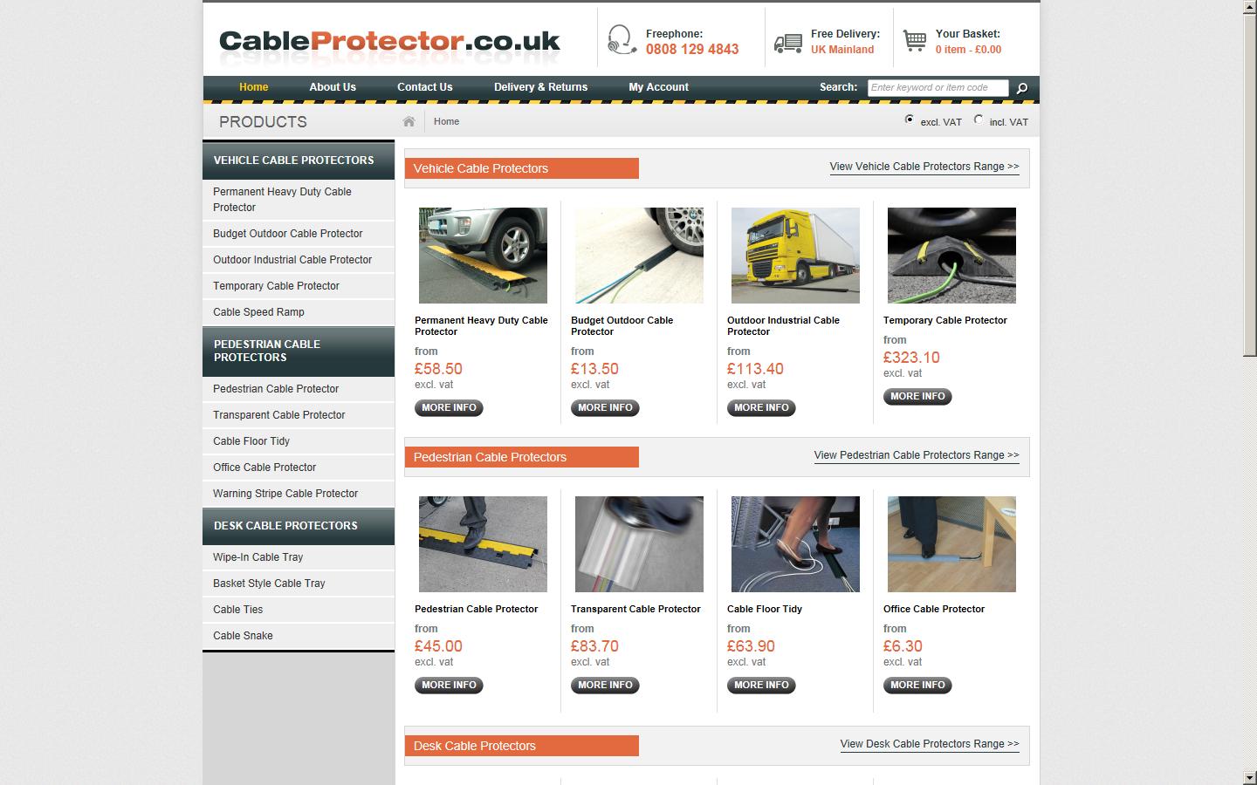The width and height of the screenshot is (1257, 785).
Task: Click More Info for Budget Outdoor Cable Protector
Action: (605, 407)
